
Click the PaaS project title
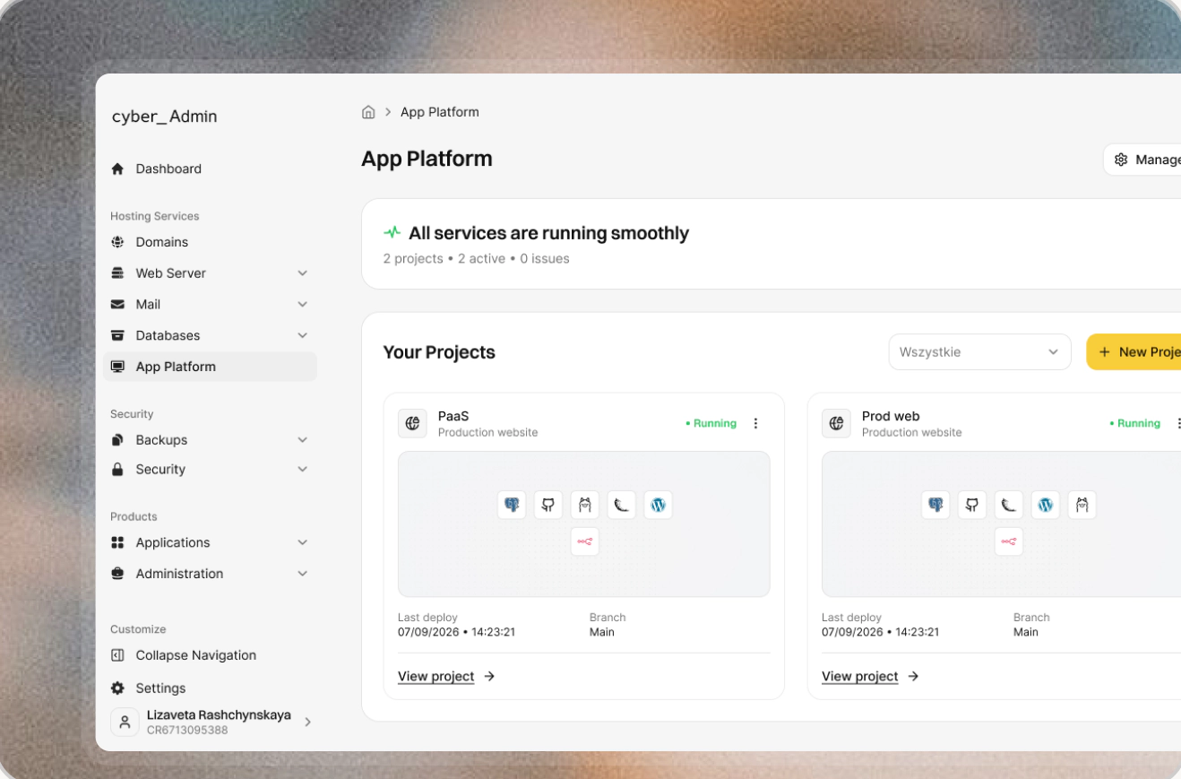pos(453,416)
